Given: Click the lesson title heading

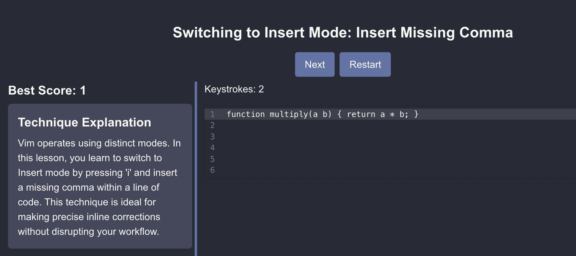Looking at the screenshot, I should click(x=343, y=33).
